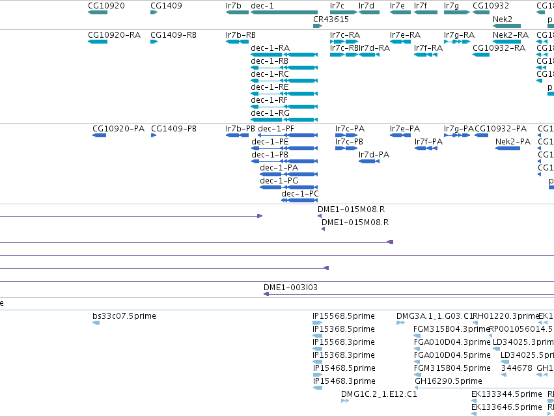Click the CG10920 gene label
This screenshot has width=554, height=417.
pyautogui.click(x=106, y=6)
